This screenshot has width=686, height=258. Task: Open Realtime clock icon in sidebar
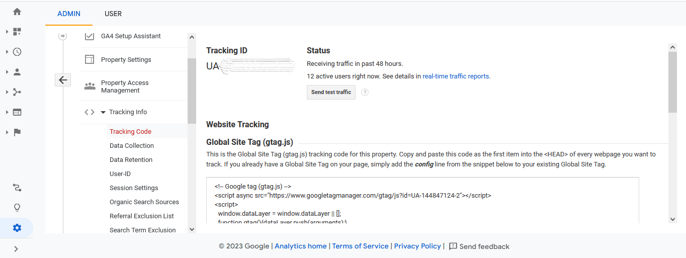pyautogui.click(x=17, y=52)
